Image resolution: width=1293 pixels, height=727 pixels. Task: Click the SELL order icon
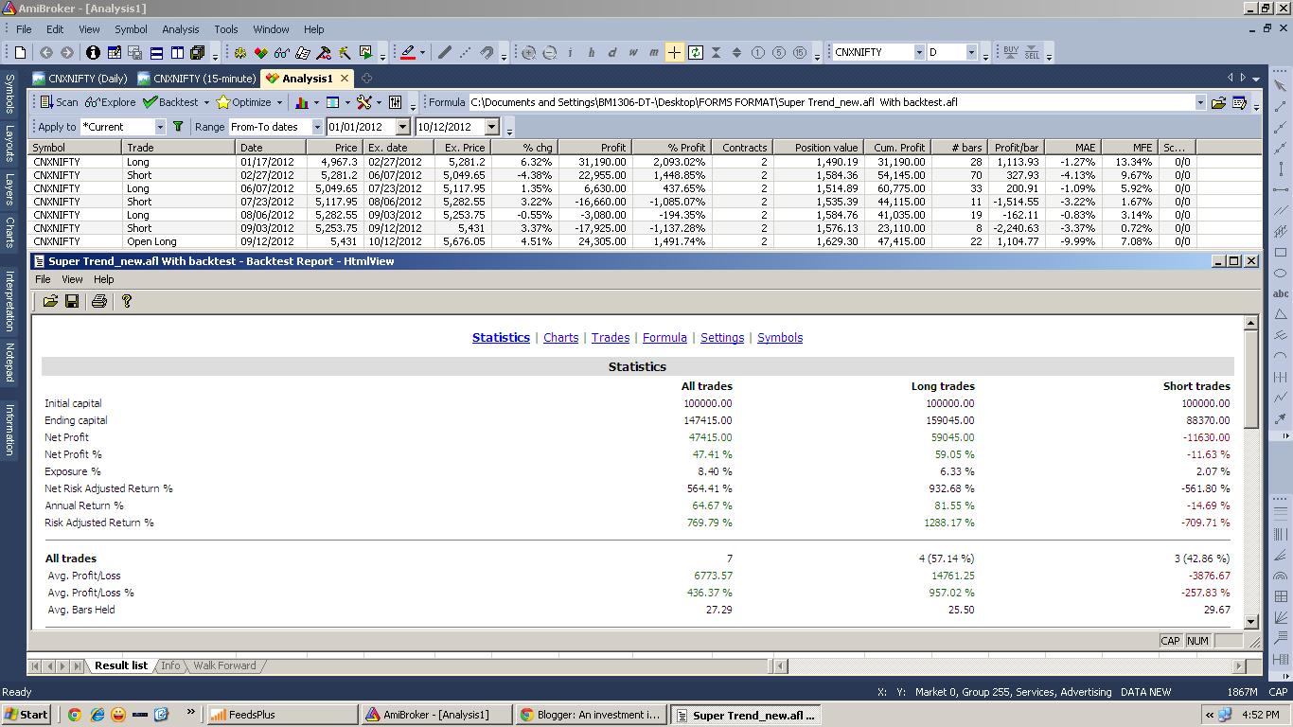(x=1032, y=53)
